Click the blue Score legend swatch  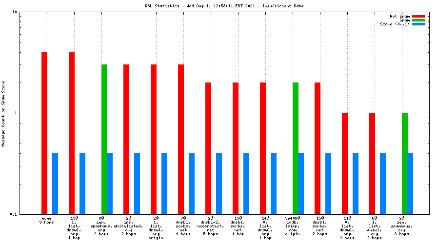tap(418, 24)
